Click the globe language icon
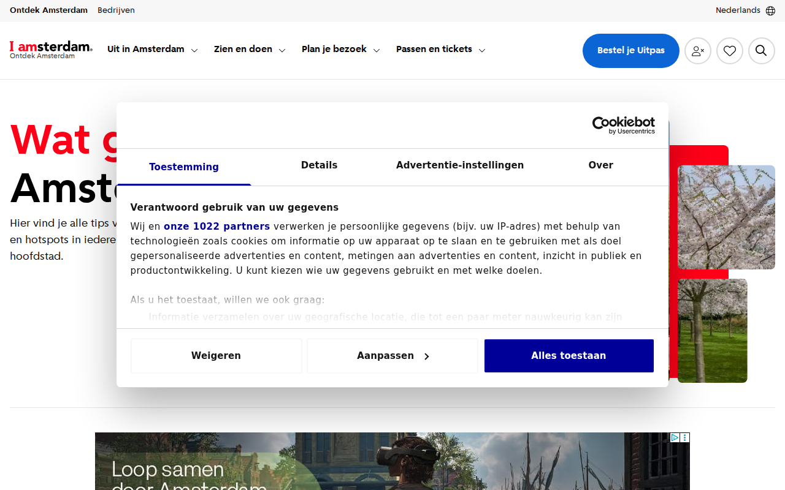This screenshot has height=490, width=785. (x=770, y=10)
